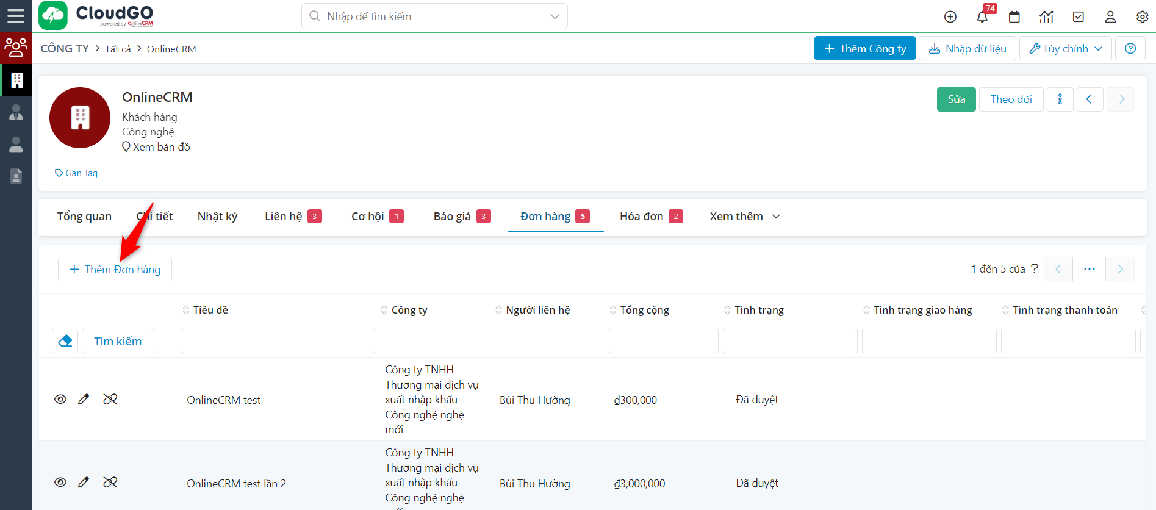The height and width of the screenshot is (510, 1156).
Task: Click Nhập dữ liệu button
Action: tap(968, 48)
